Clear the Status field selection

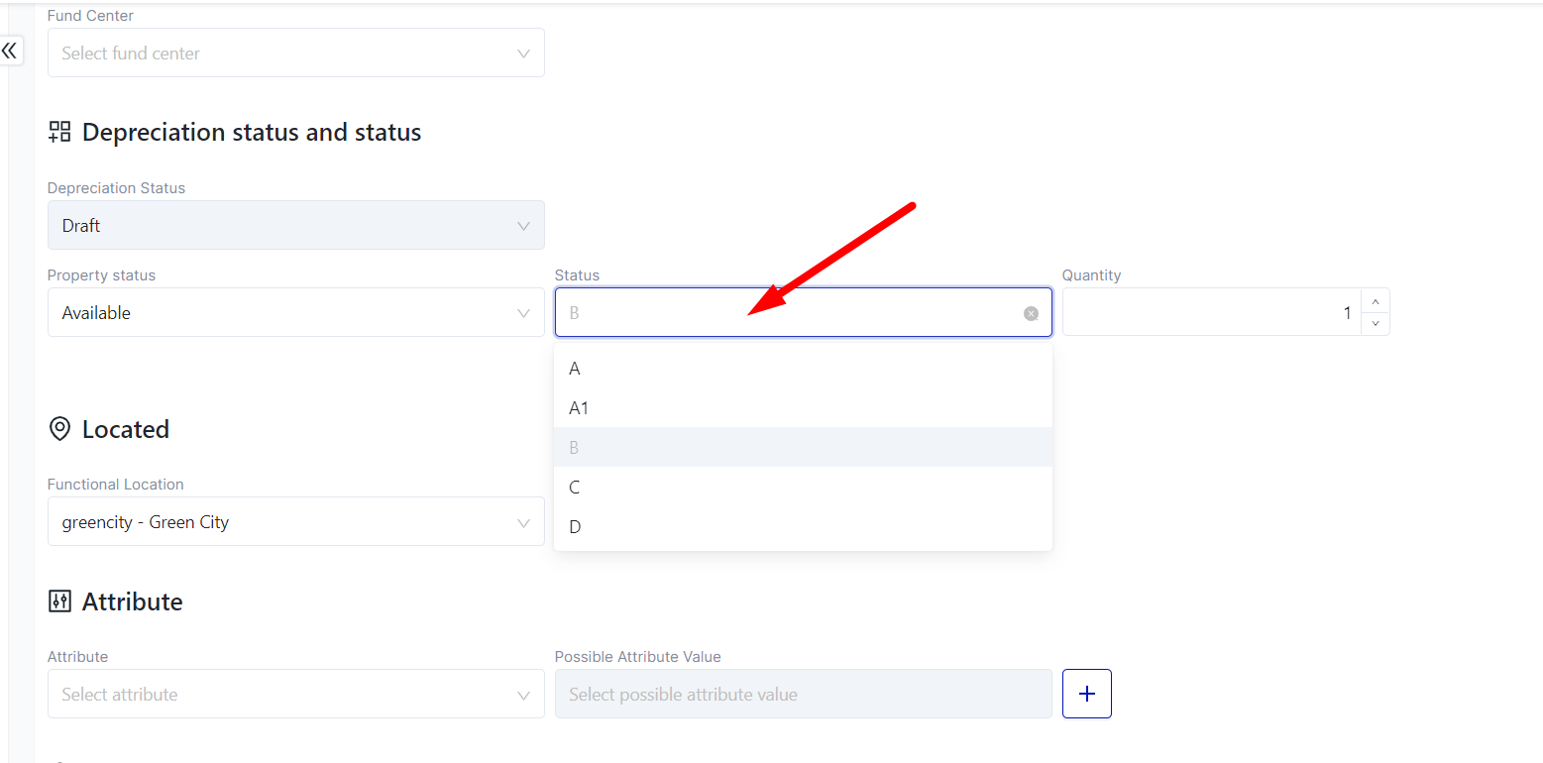[1031, 313]
